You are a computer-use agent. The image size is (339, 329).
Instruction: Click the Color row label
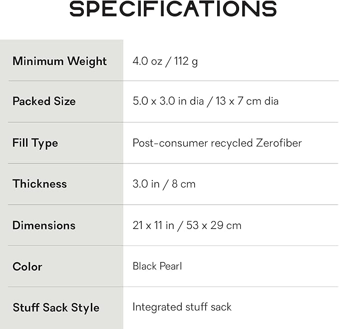click(x=27, y=266)
